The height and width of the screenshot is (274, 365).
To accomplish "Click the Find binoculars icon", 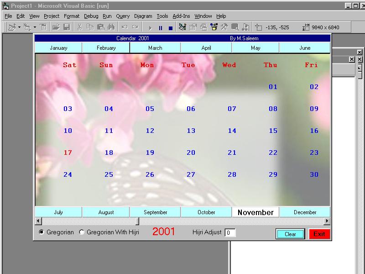I will pyautogui.click(x=111, y=27).
